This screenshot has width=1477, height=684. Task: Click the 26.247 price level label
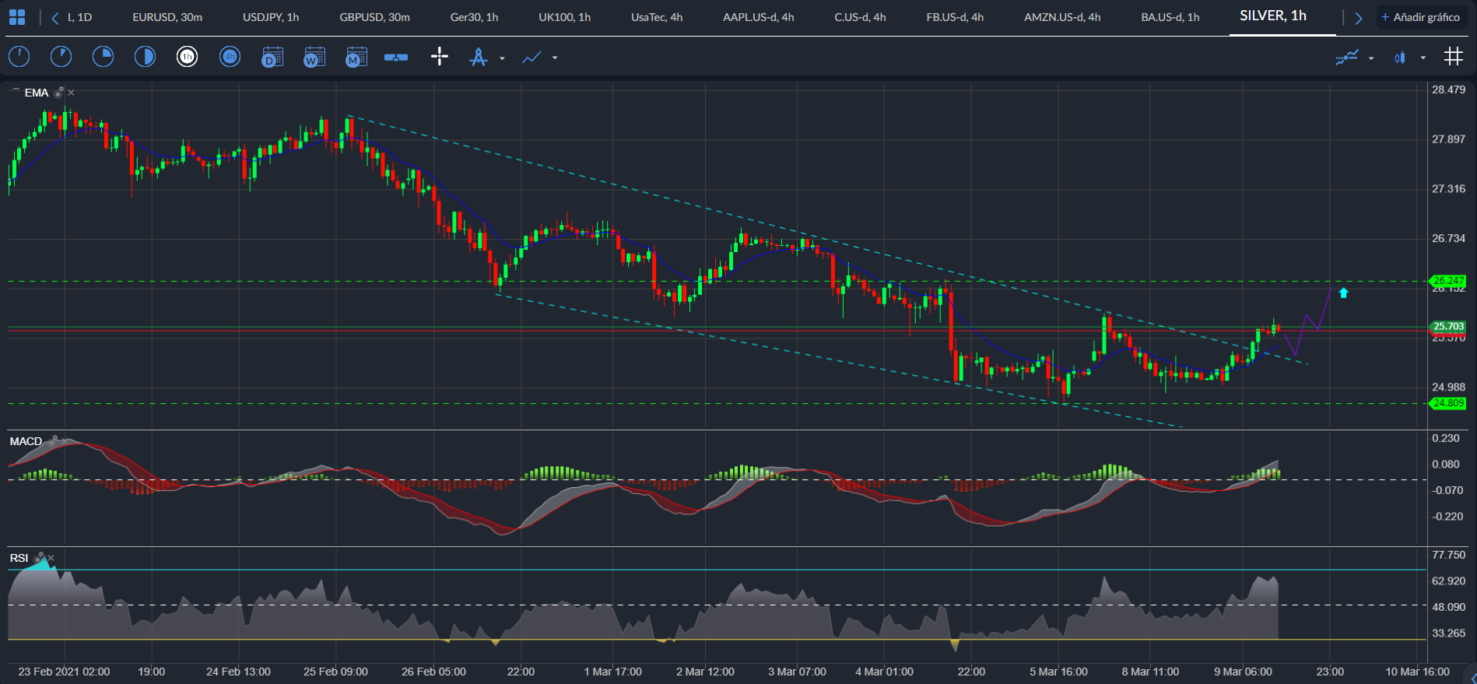tap(1448, 280)
